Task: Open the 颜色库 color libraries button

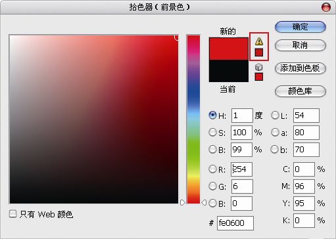Action: [300, 91]
